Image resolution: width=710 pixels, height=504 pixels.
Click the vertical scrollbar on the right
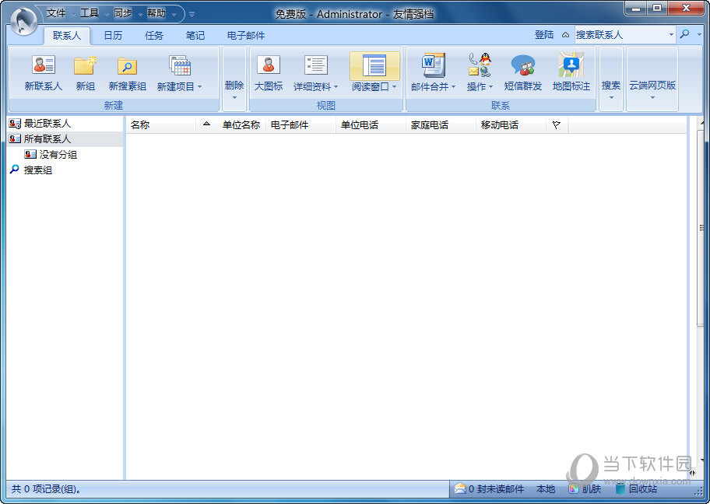coord(701,229)
